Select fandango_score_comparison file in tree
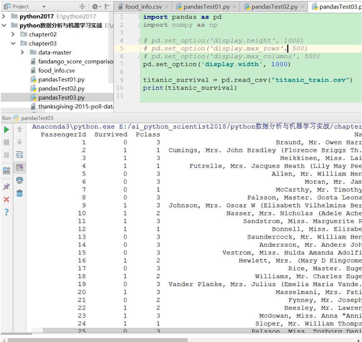The height and width of the screenshot is (342, 362). [x=72, y=61]
